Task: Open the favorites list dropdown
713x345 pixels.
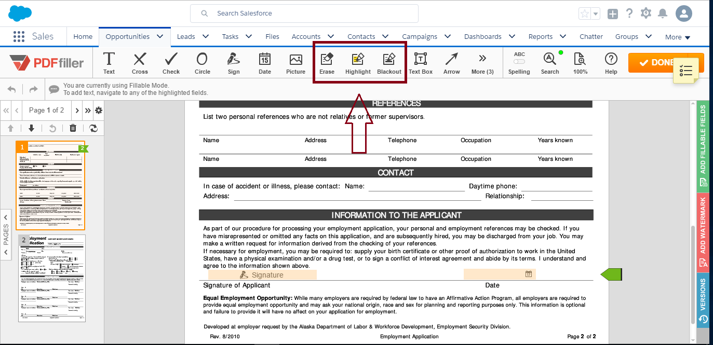Action: [596, 14]
